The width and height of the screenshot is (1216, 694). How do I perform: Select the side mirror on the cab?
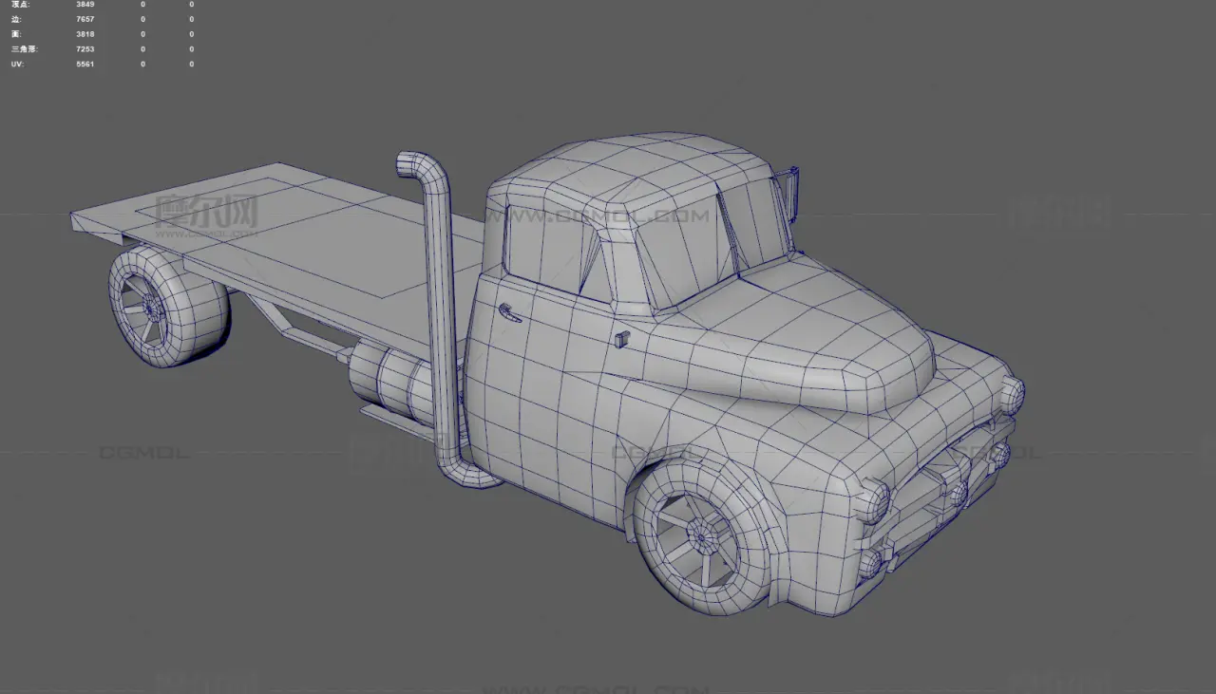point(788,189)
